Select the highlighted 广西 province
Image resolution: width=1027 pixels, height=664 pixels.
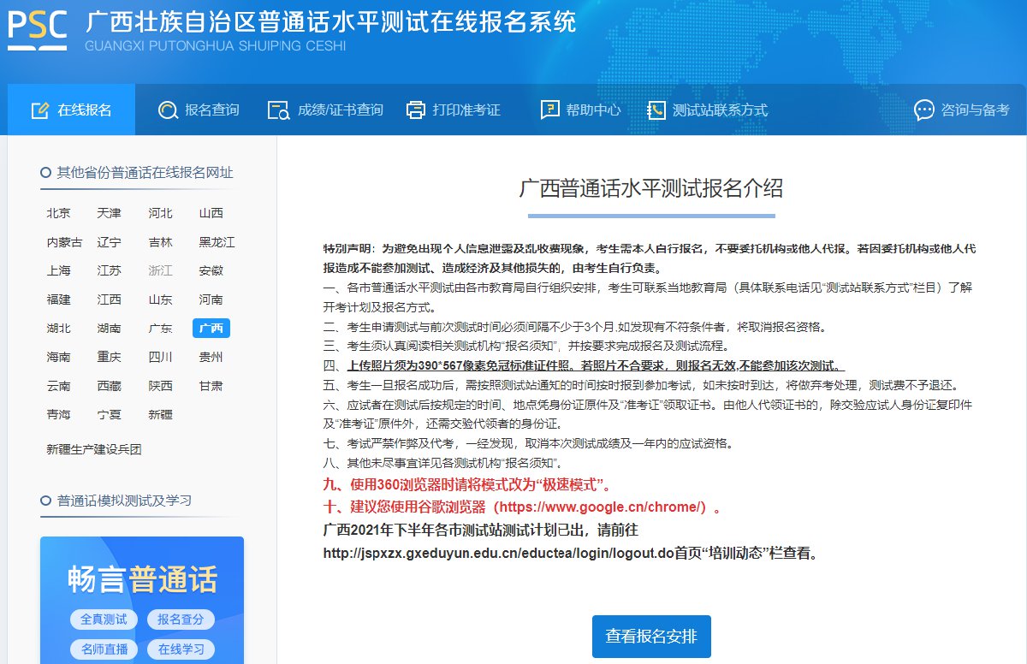(x=211, y=329)
